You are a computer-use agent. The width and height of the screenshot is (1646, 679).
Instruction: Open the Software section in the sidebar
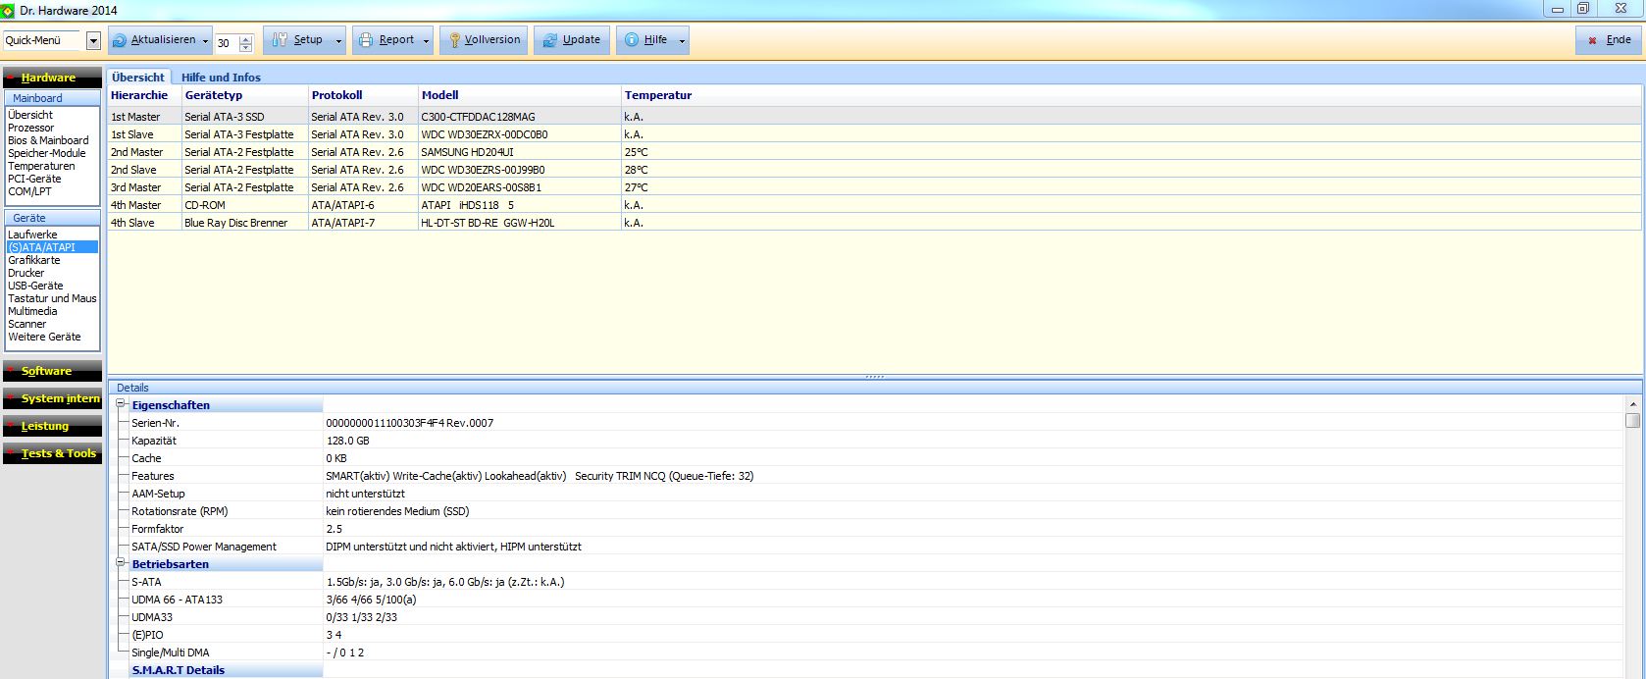click(52, 371)
